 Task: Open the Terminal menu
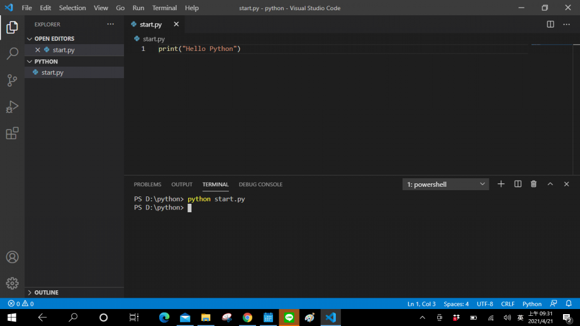(x=165, y=8)
